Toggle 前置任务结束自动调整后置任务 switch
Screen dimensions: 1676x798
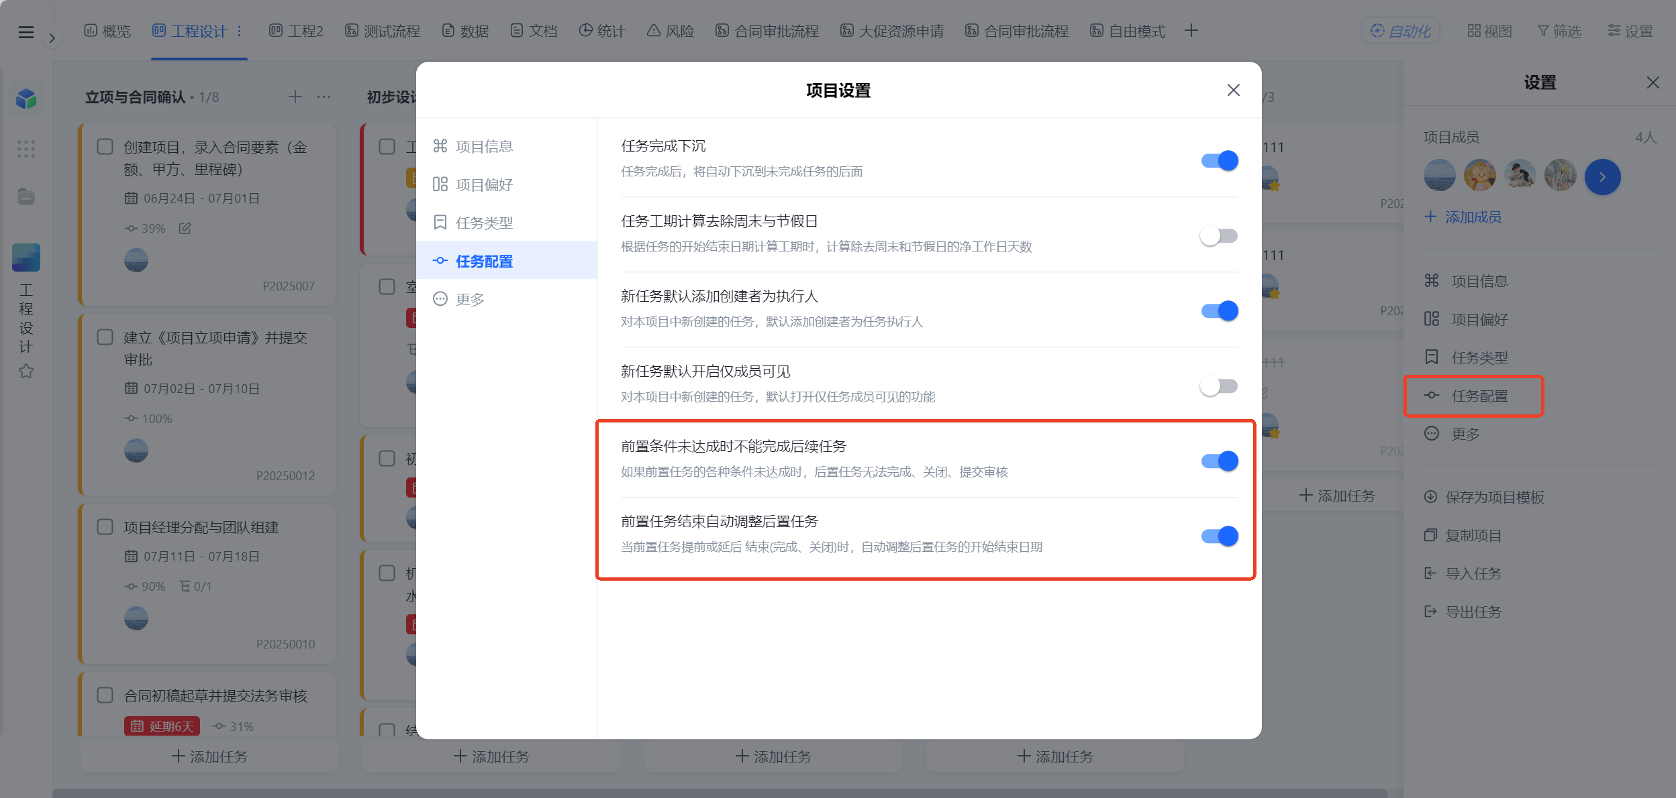click(x=1219, y=536)
